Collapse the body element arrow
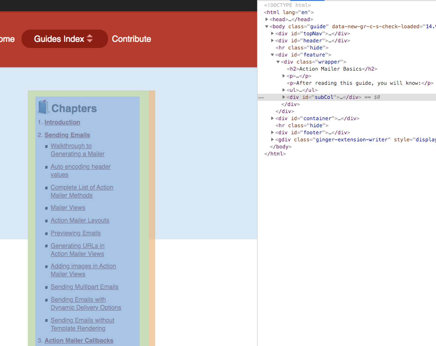Screen dimensions: 436x346 coord(267,27)
